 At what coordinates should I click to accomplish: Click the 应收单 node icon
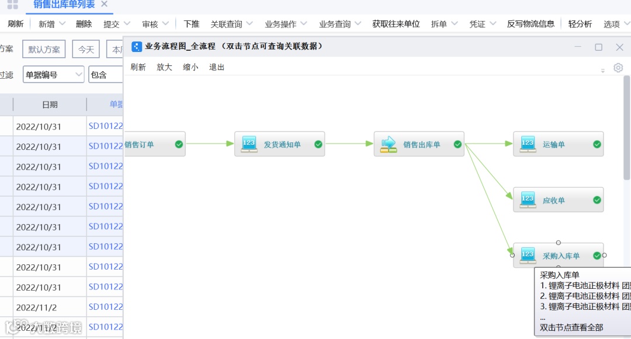[x=528, y=200]
